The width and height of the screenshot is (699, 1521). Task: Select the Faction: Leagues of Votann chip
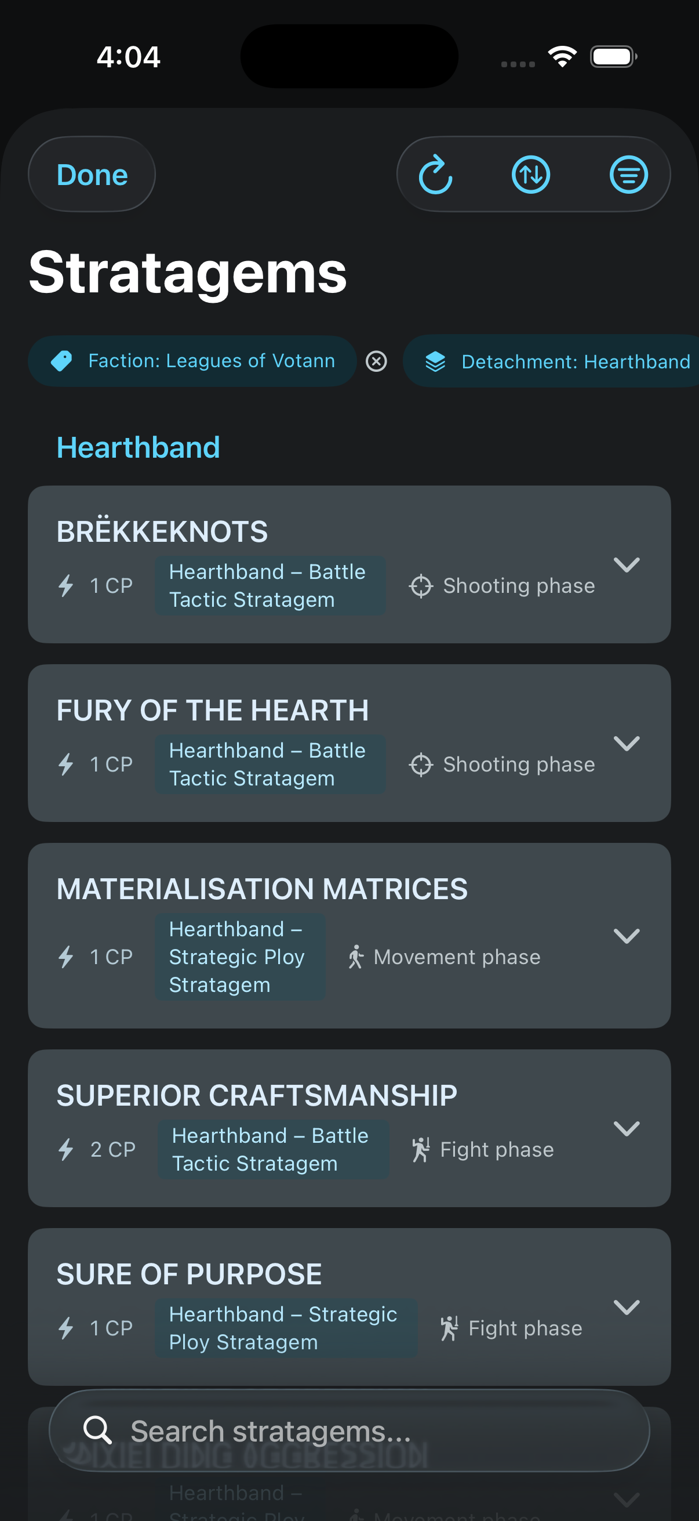tap(192, 361)
